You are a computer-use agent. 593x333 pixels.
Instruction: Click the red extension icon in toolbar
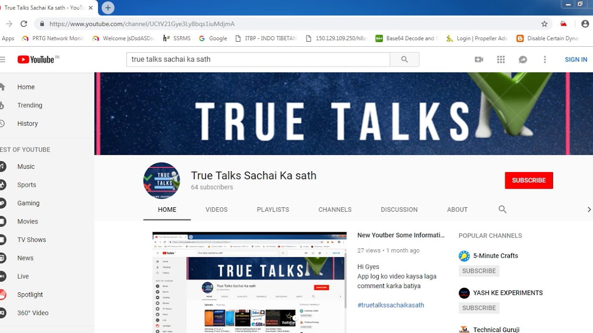click(x=564, y=24)
